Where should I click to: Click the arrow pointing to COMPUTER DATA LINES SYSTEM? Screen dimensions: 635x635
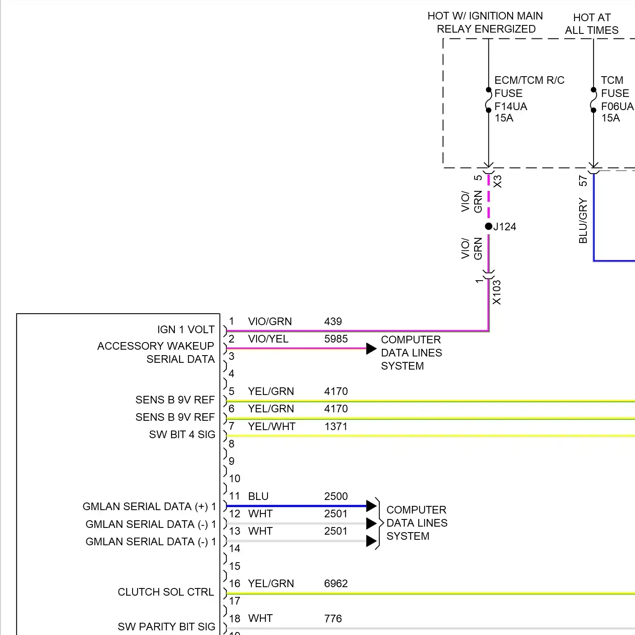(370, 349)
